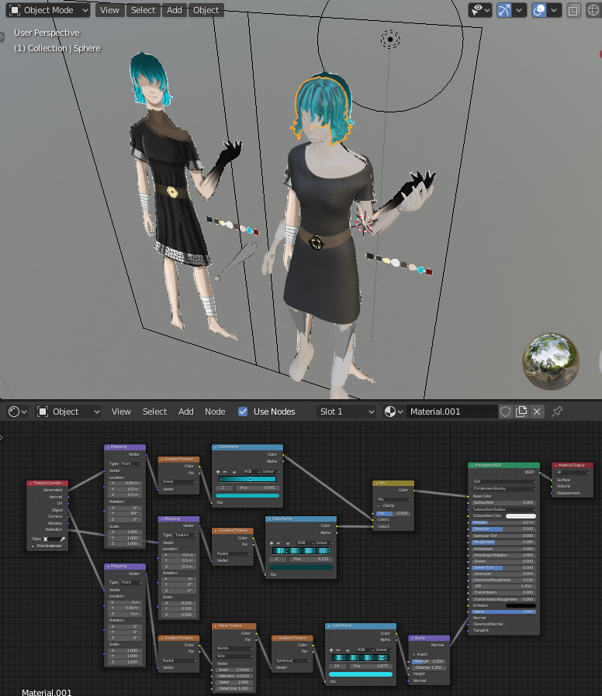602x696 pixels.
Task: Open the Mix node blend type dropdown
Action: (x=393, y=499)
